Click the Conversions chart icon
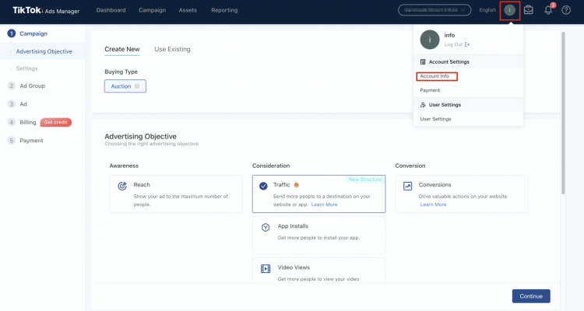 pyautogui.click(x=407, y=186)
